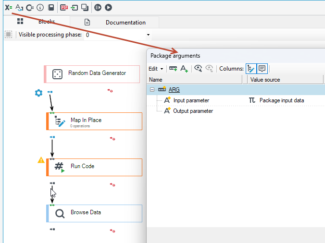The height and width of the screenshot is (243, 325).
Task: Select the Map In Place block
Action: [x=94, y=121]
